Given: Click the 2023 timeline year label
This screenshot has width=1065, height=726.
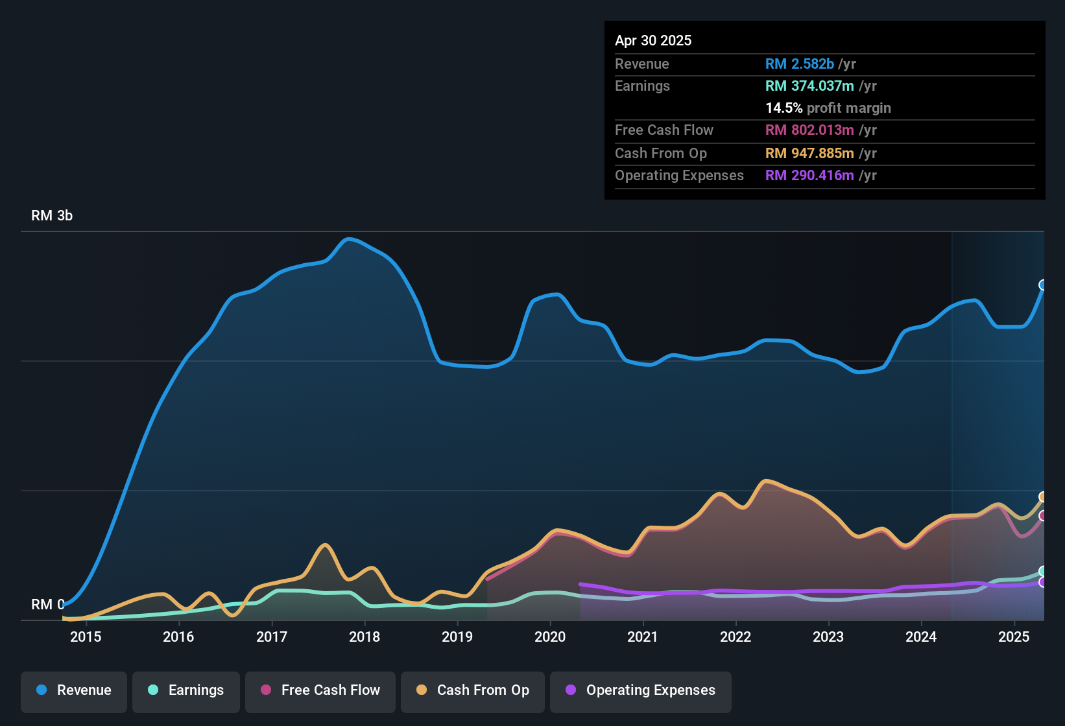Looking at the screenshot, I should point(828,637).
